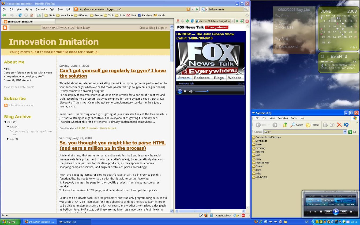Click the Up folder icon in Explorer
Viewport: 360px width, 225px height.
tap(285, 125)
